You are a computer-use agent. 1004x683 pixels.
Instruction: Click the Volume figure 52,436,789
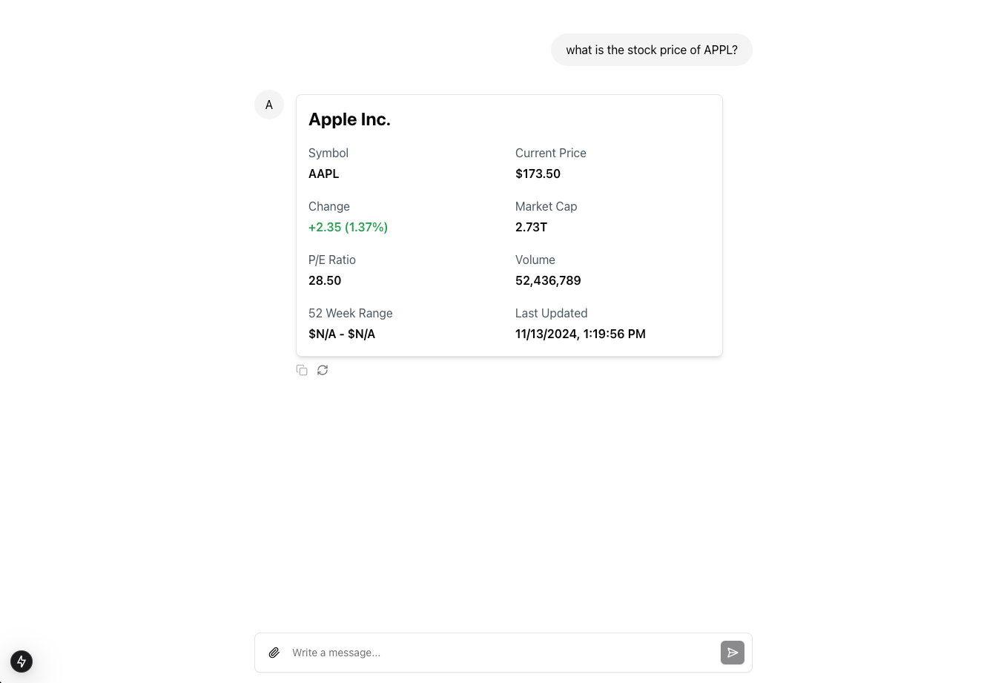pos(548,280)
